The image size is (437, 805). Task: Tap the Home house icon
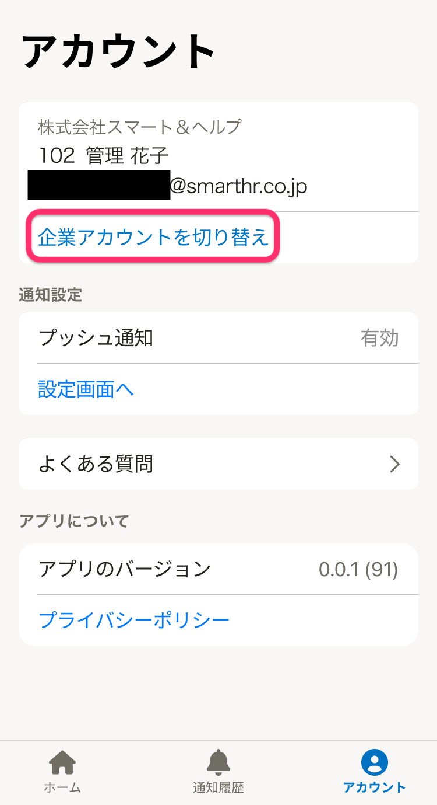point(62,762)
